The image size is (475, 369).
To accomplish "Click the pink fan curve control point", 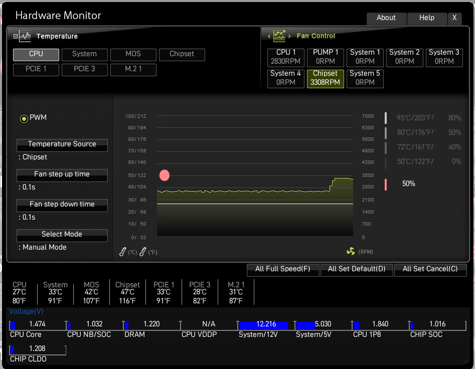I will [165, 175].
